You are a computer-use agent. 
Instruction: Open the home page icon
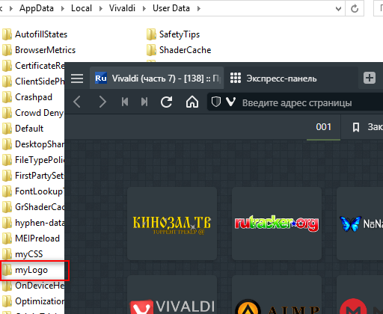tap(192, 102)
